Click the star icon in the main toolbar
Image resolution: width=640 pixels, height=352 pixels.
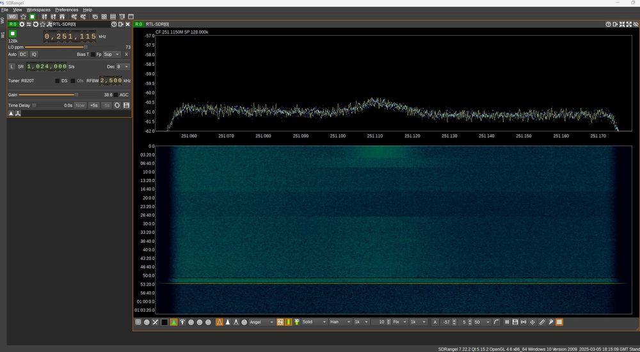click(23, 17)
